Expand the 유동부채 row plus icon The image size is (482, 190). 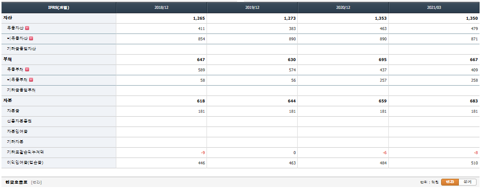tap(27, 69)
